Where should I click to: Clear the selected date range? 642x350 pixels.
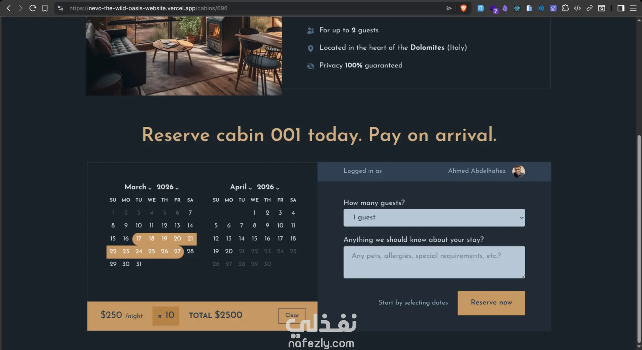(292, 315)
